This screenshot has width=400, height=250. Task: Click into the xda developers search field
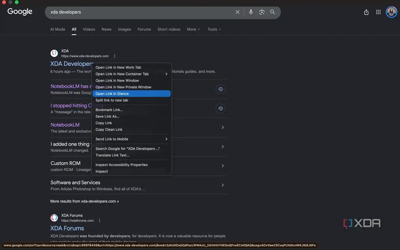point(140,12)
